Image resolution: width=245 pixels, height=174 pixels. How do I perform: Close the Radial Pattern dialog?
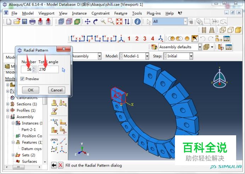tap(64, 49)
